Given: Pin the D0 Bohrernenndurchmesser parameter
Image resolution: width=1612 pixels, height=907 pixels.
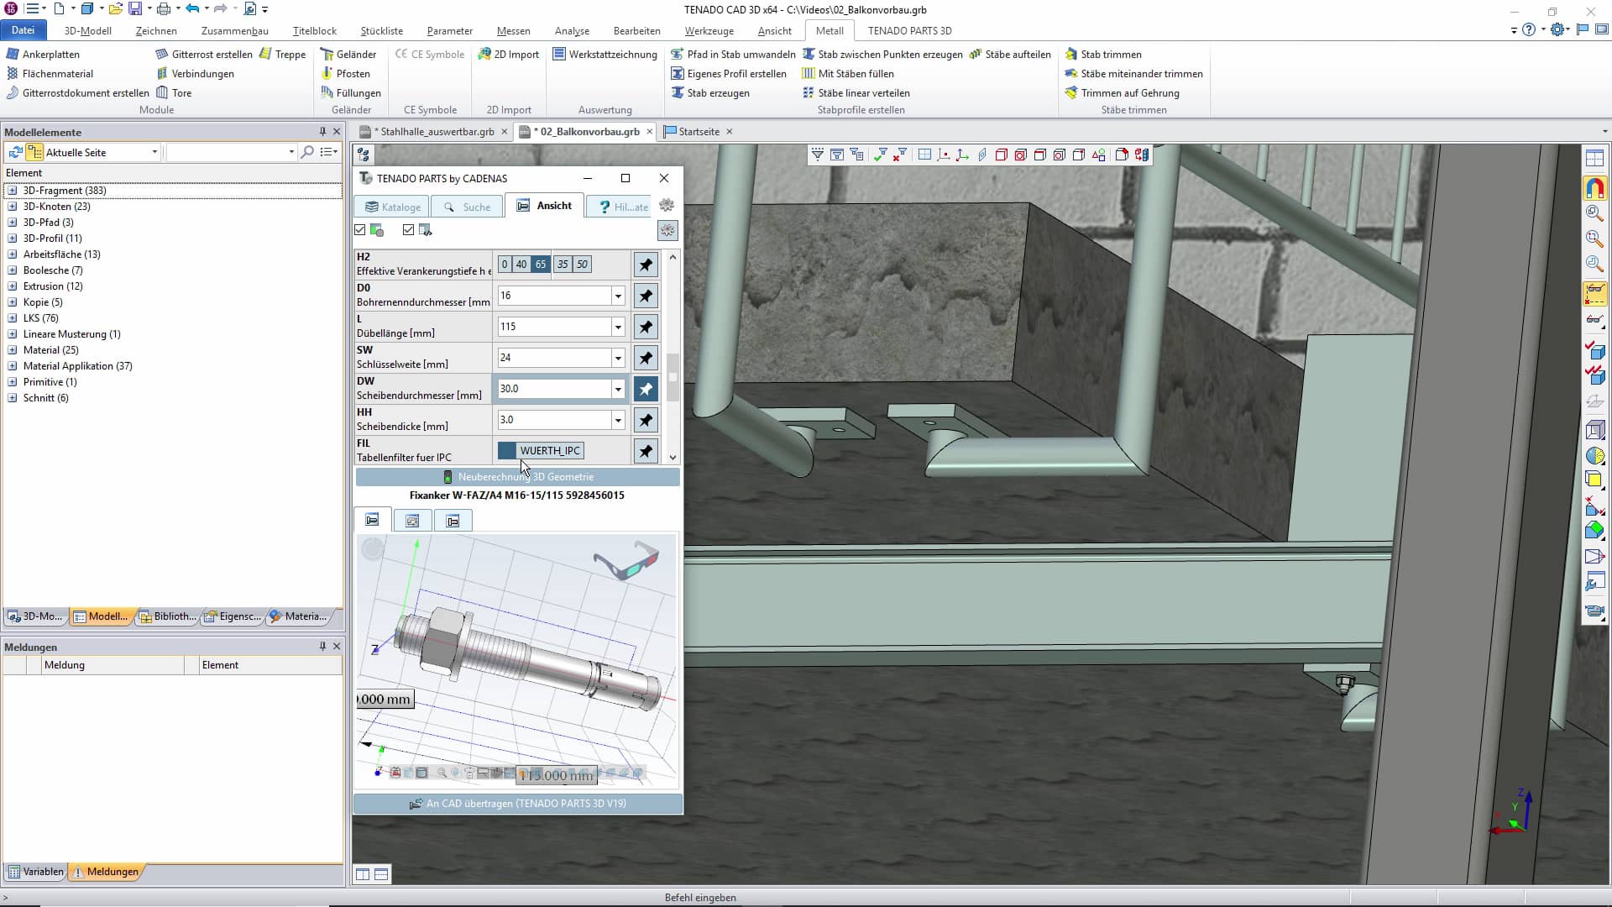Looking at the screenshot, I should (x=645, y=296).
